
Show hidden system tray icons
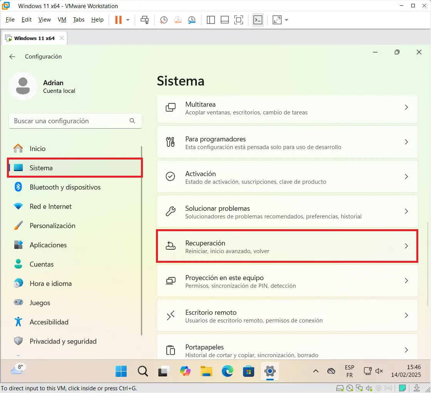pos(316,371)
